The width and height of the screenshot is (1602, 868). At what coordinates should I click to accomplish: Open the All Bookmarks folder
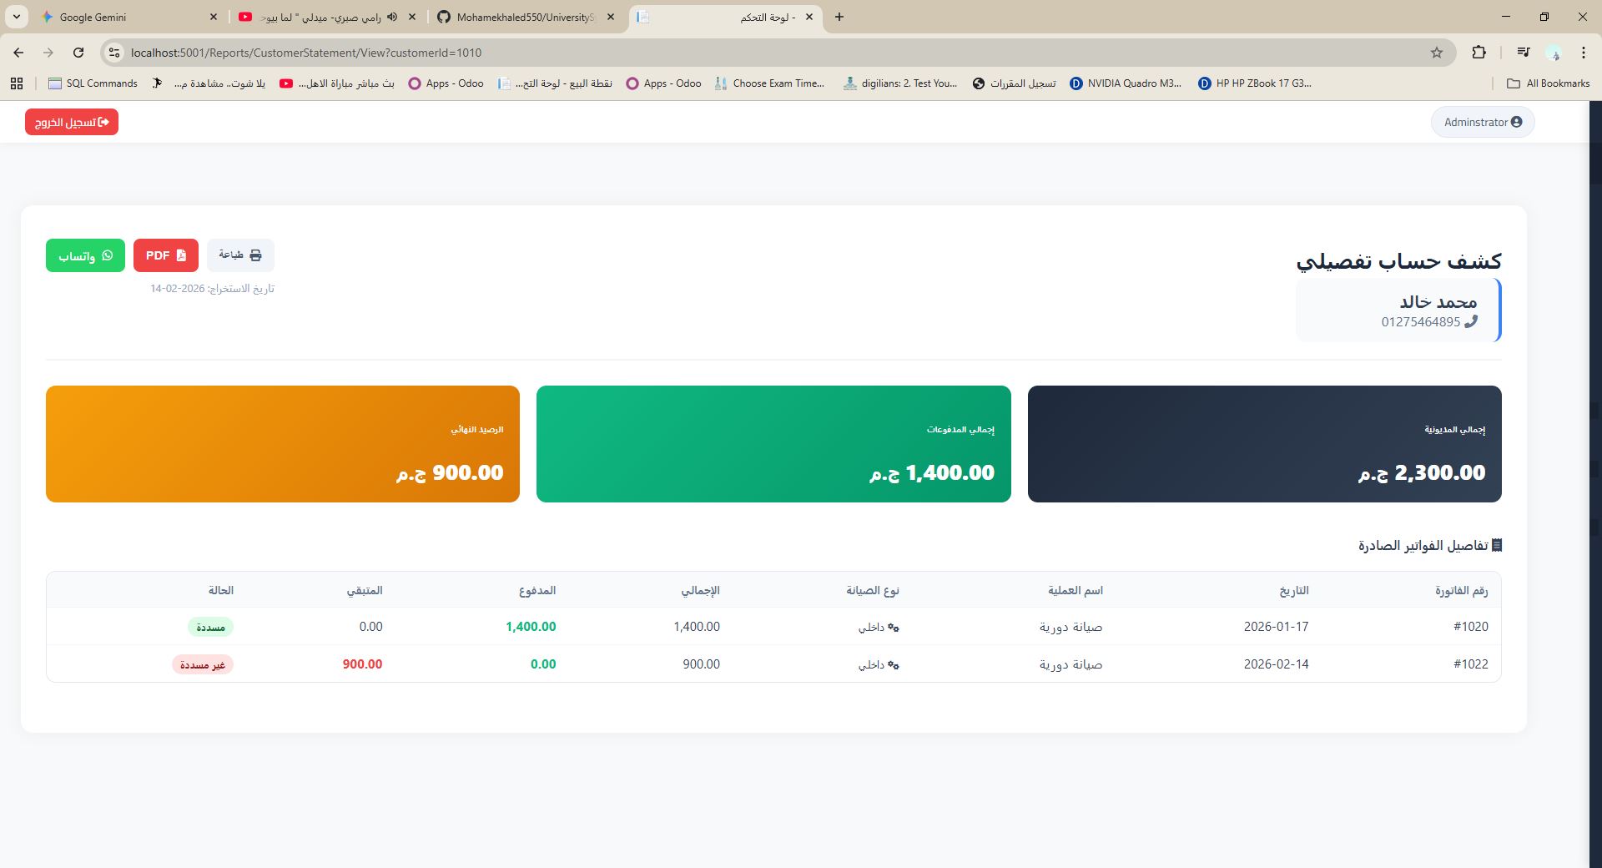click(x=1549, y=83)
